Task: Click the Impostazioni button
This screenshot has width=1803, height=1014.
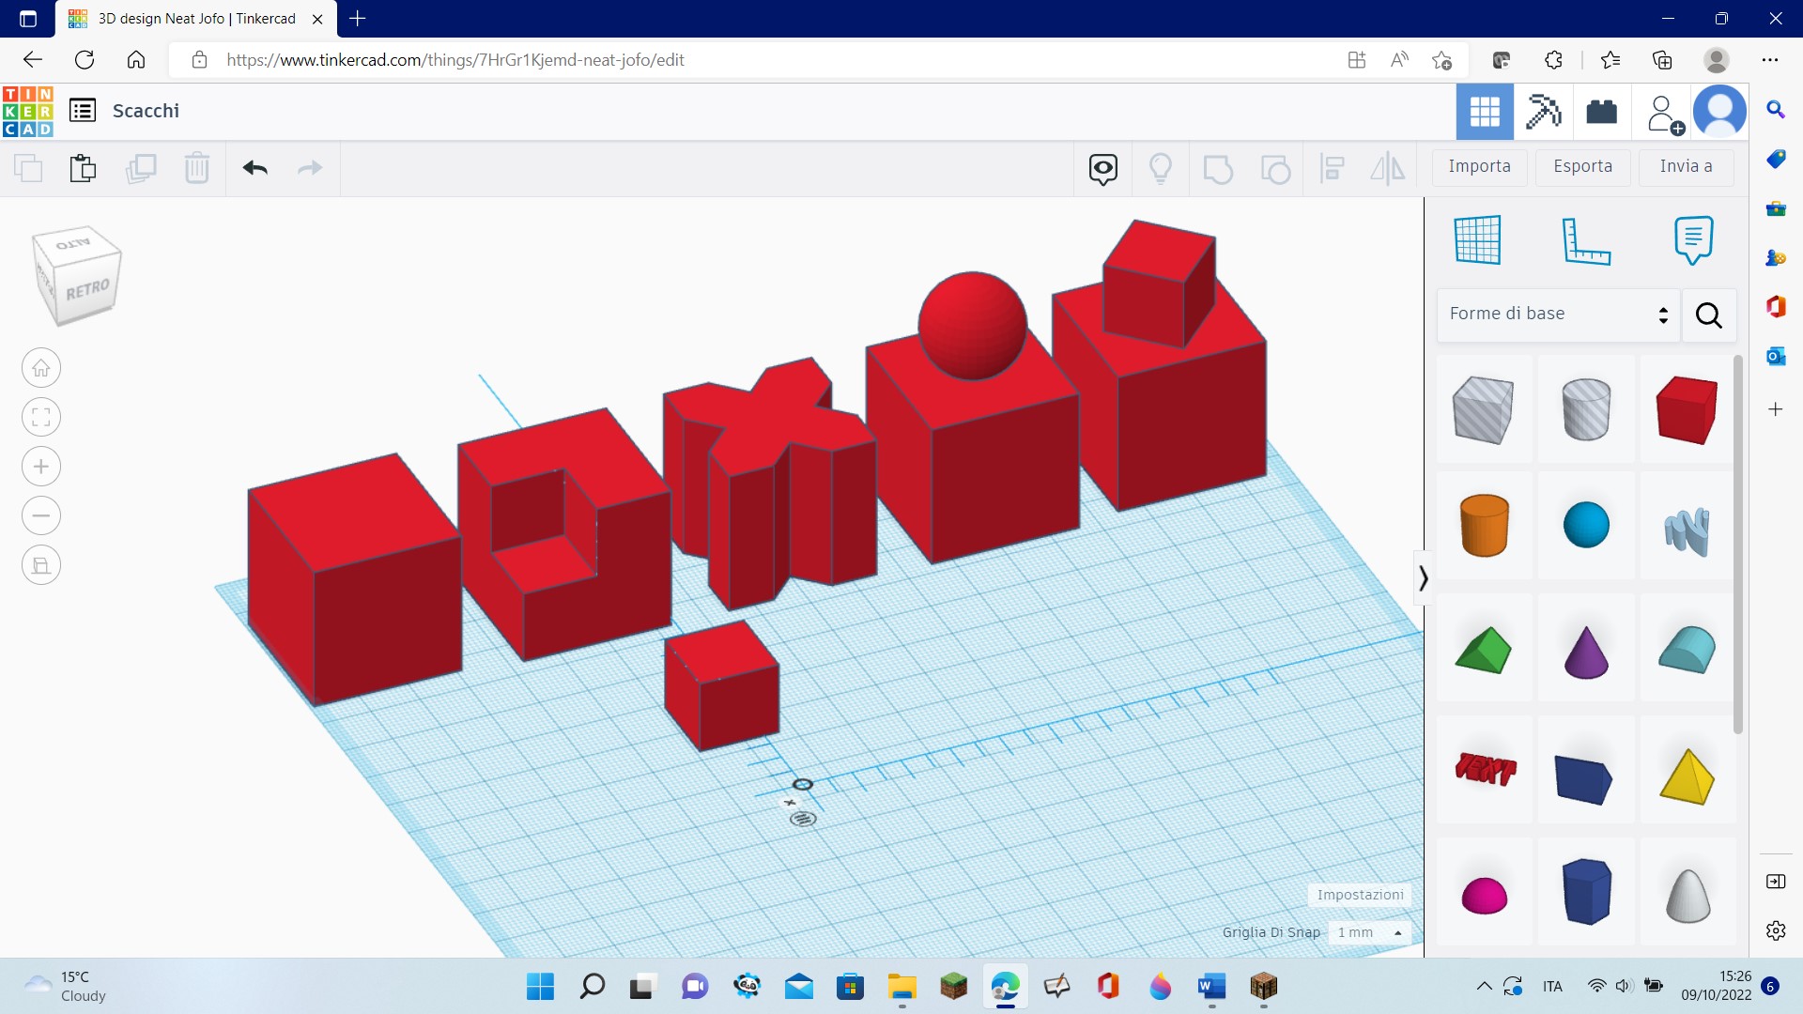Action: pos(1359,895)
